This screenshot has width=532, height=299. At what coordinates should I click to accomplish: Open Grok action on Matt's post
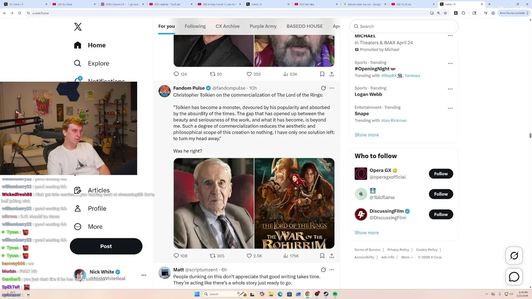(323, 270)
